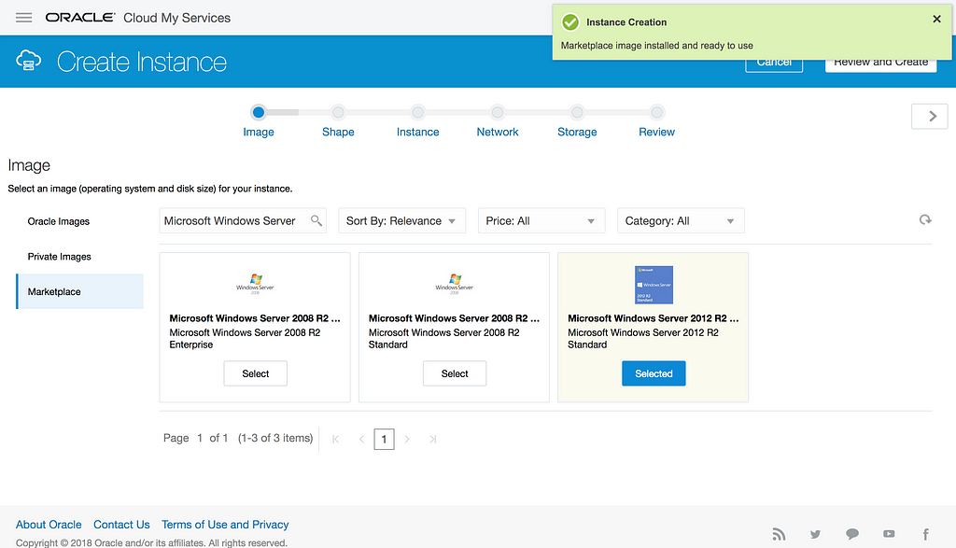Click Microsoft Windows Server 2012 R2 title
Viewport: 956px width, 548px height.
653,318
